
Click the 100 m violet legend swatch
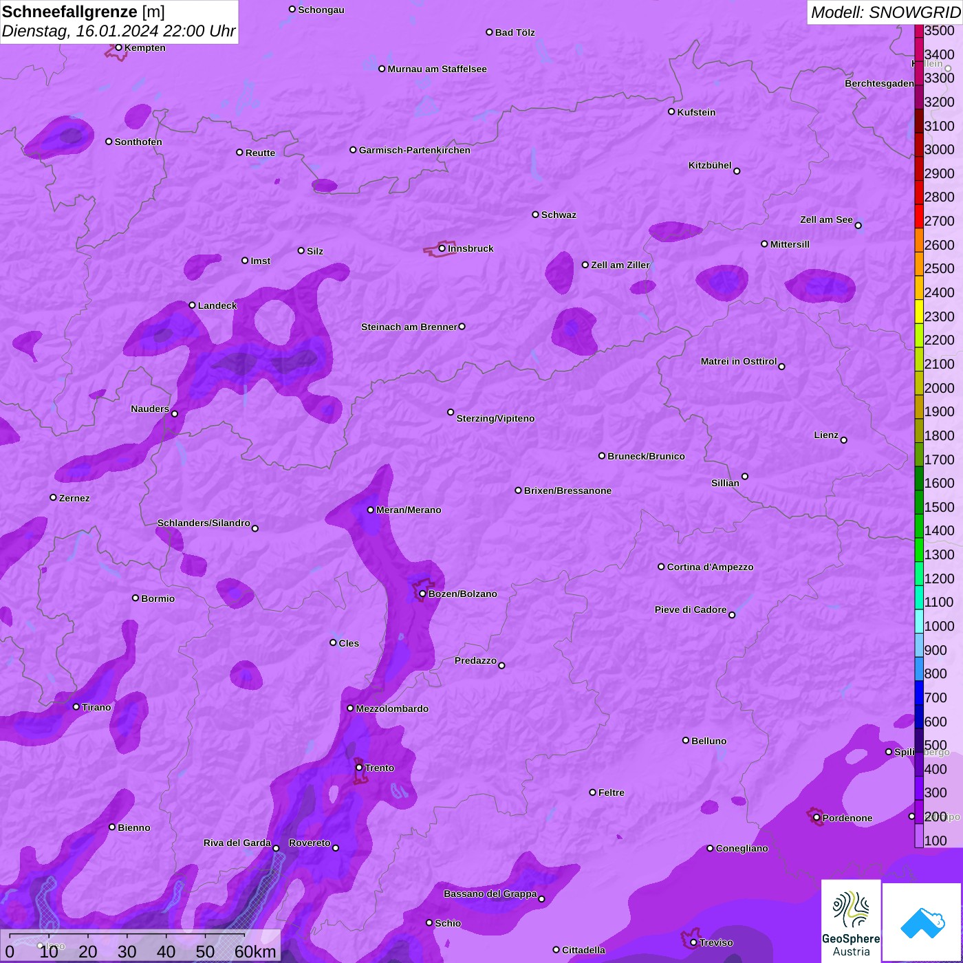(919, 836)
